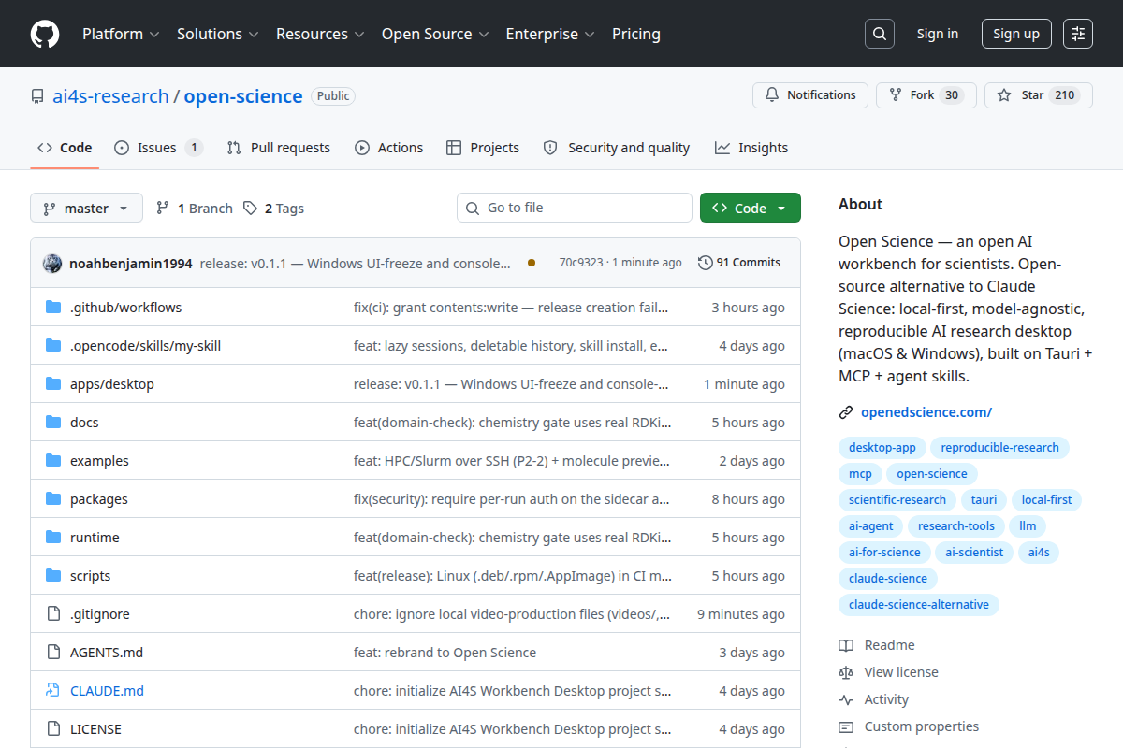Click the commit status dot indicator

(x=532, y=263)
